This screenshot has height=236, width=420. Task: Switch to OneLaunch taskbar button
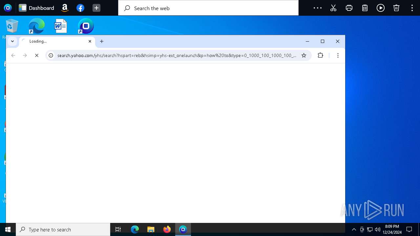(x=183, y=229)
